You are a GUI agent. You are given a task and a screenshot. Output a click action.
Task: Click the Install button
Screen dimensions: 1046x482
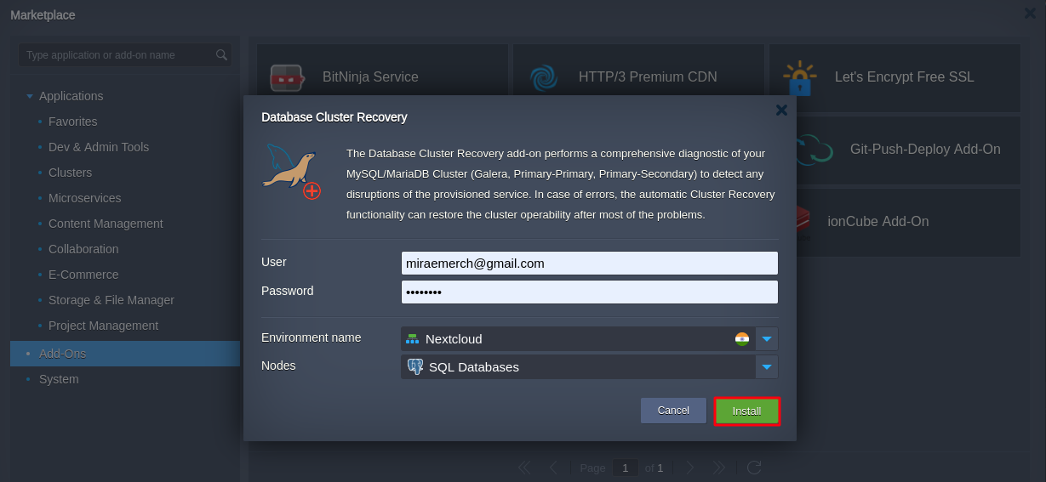(747, 411)
